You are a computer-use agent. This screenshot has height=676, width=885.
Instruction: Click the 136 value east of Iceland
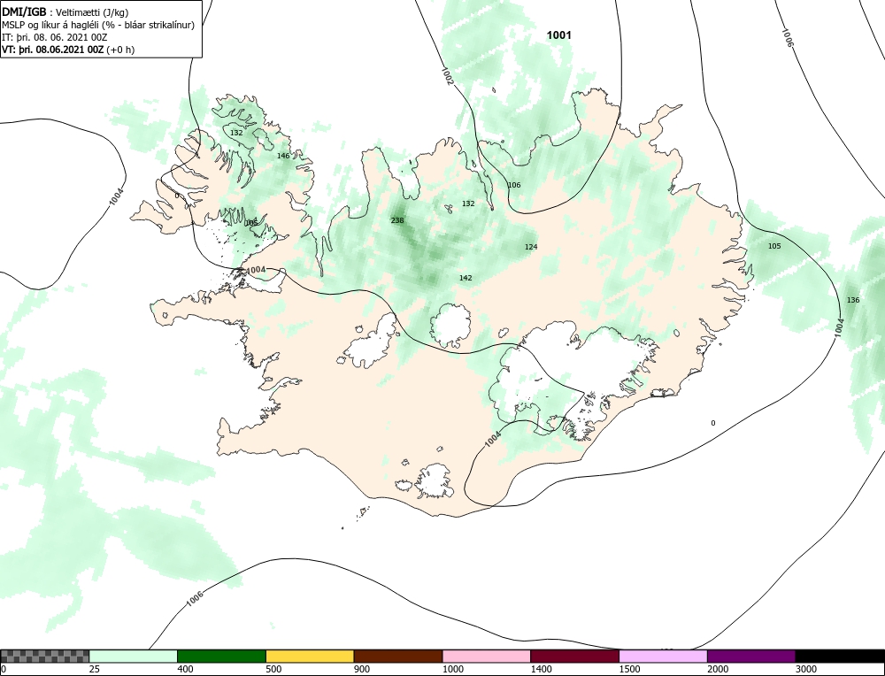(x=853, y=300)
